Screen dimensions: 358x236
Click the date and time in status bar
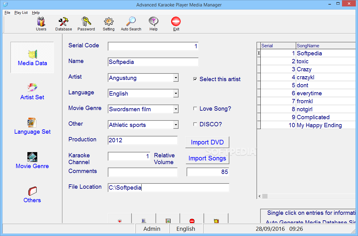(x=279, y=229)
